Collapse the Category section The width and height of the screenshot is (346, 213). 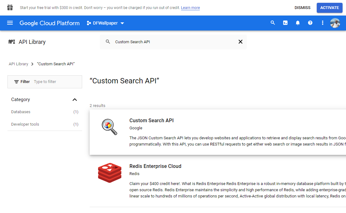click(x=75, y=100)
